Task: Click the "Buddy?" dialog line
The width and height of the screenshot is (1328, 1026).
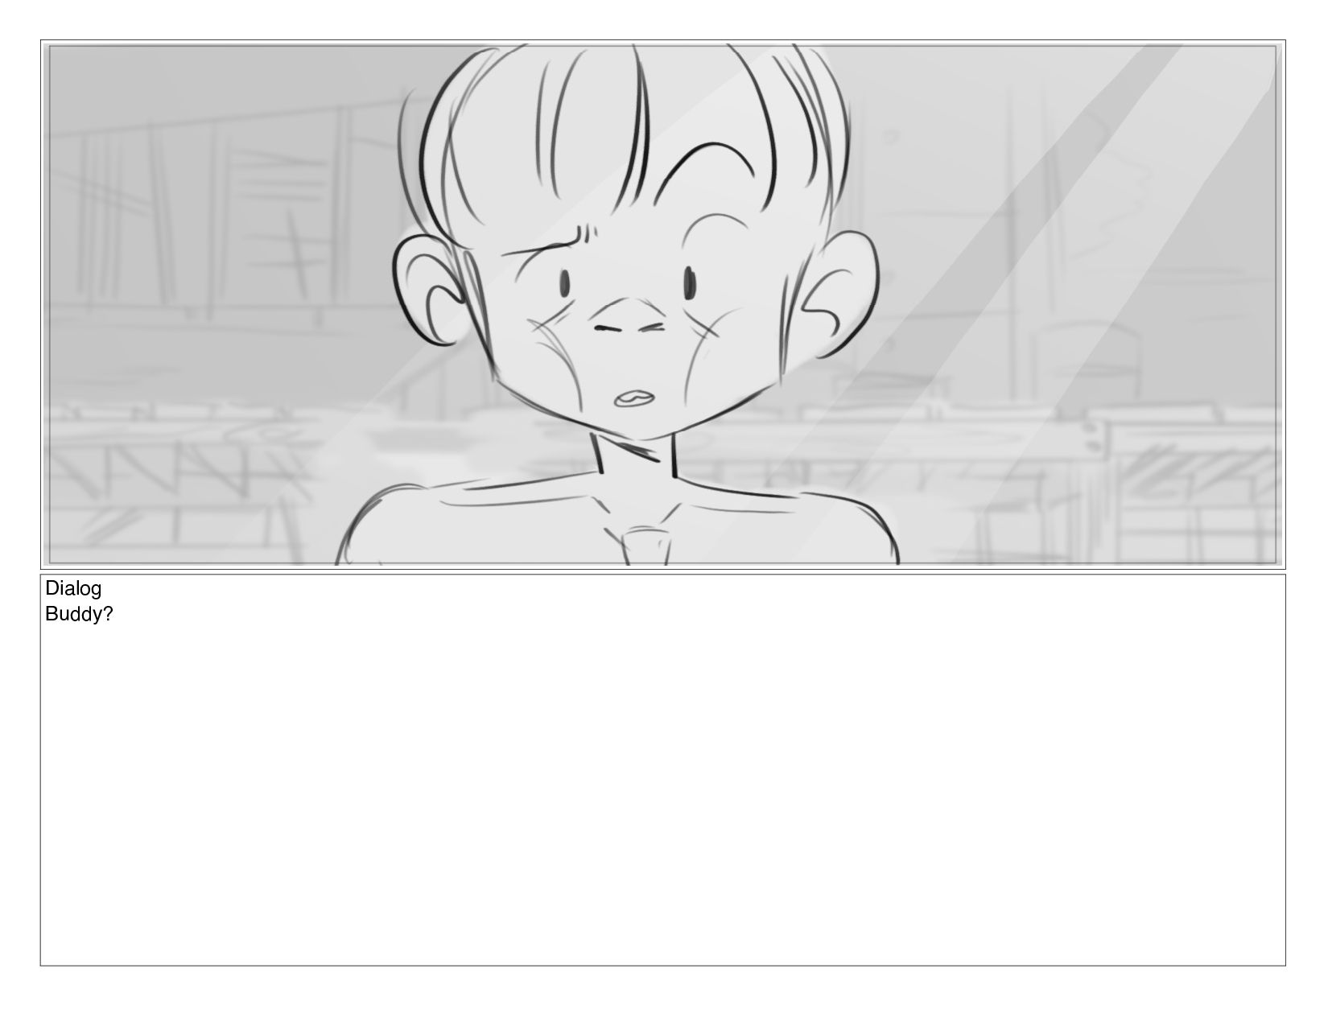Action: click(x=79, y=614)
